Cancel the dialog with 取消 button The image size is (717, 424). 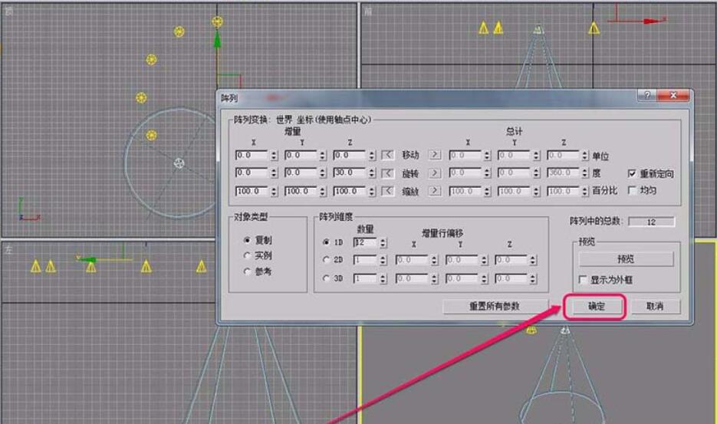tap(655, 306)
